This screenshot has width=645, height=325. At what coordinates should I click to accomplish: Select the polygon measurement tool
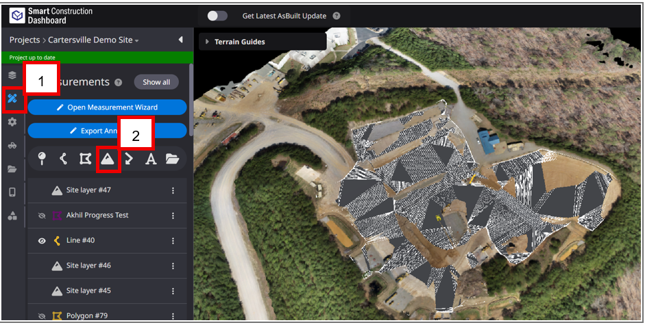pyautogui.click(x=84, y=159)
